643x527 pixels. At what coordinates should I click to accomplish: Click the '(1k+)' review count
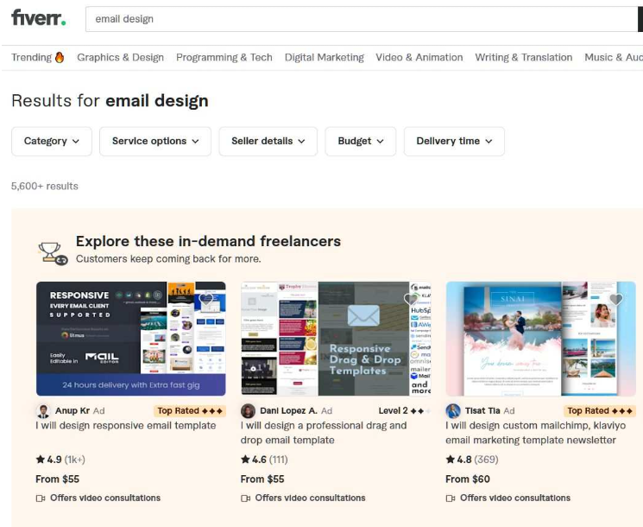pyautogui.click(x=74, y=460)
